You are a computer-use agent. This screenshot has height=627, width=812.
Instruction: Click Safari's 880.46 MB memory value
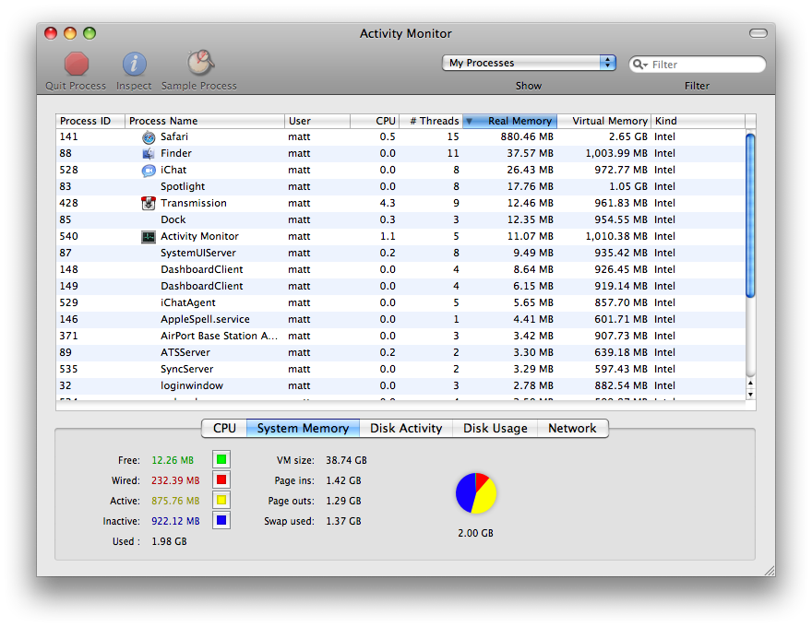[527, 137]
